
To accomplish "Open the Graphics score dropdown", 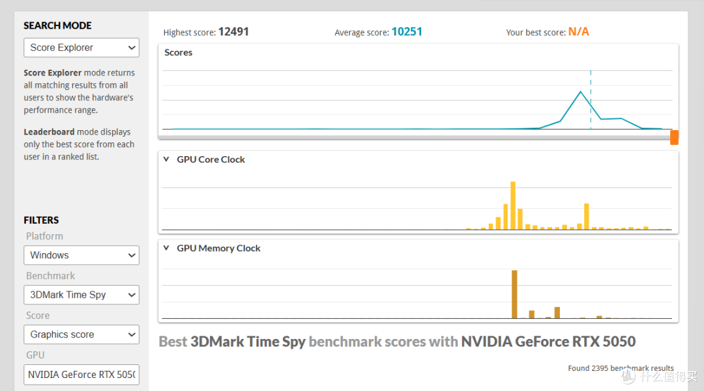I will (81, 334).
